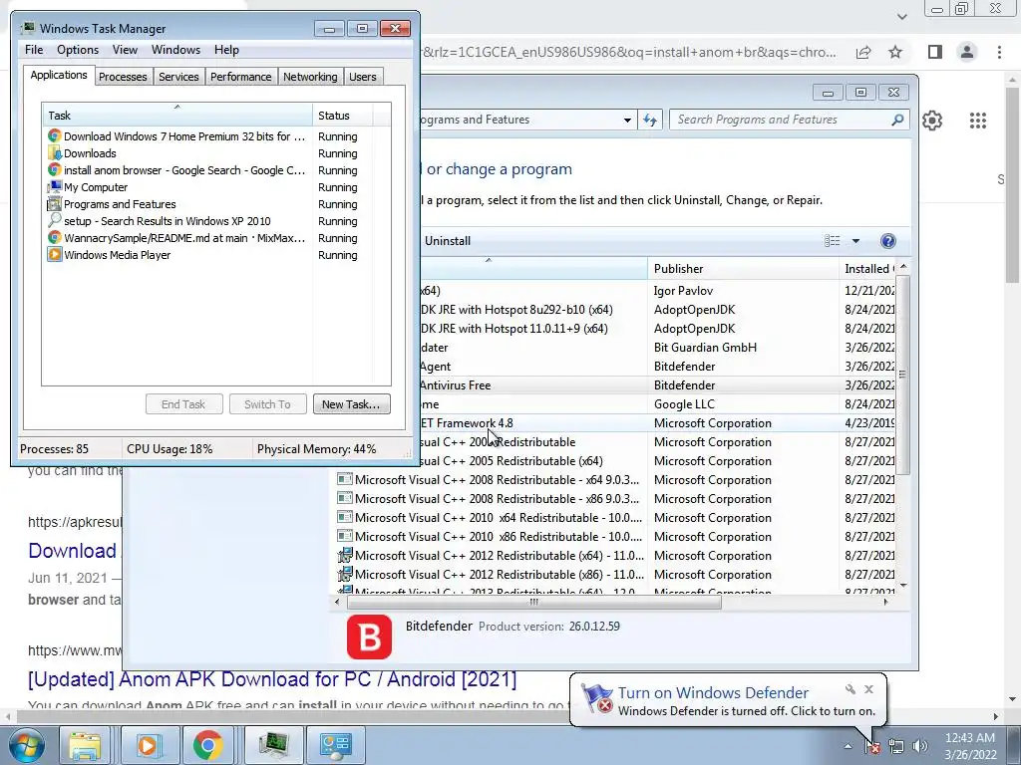Open Google search settings gear icon

click(x=932, y=121)
